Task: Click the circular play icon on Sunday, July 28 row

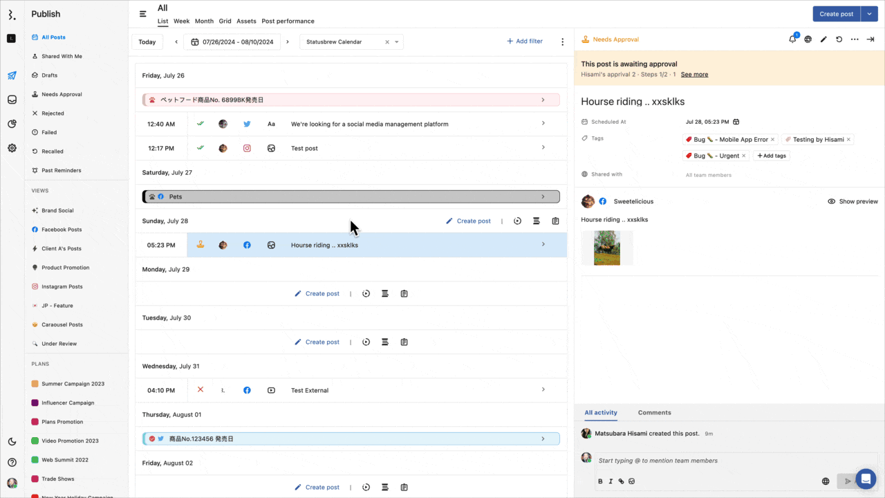Action: pyautogui.click(x=517, y=221)
